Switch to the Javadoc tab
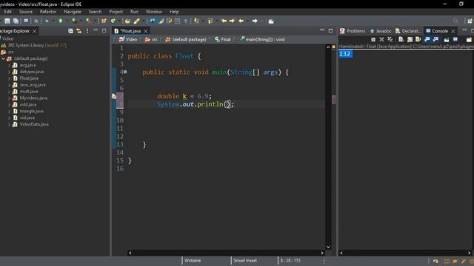Image resolution: width=474 pixels, height=266 pixels. [381, 31]
